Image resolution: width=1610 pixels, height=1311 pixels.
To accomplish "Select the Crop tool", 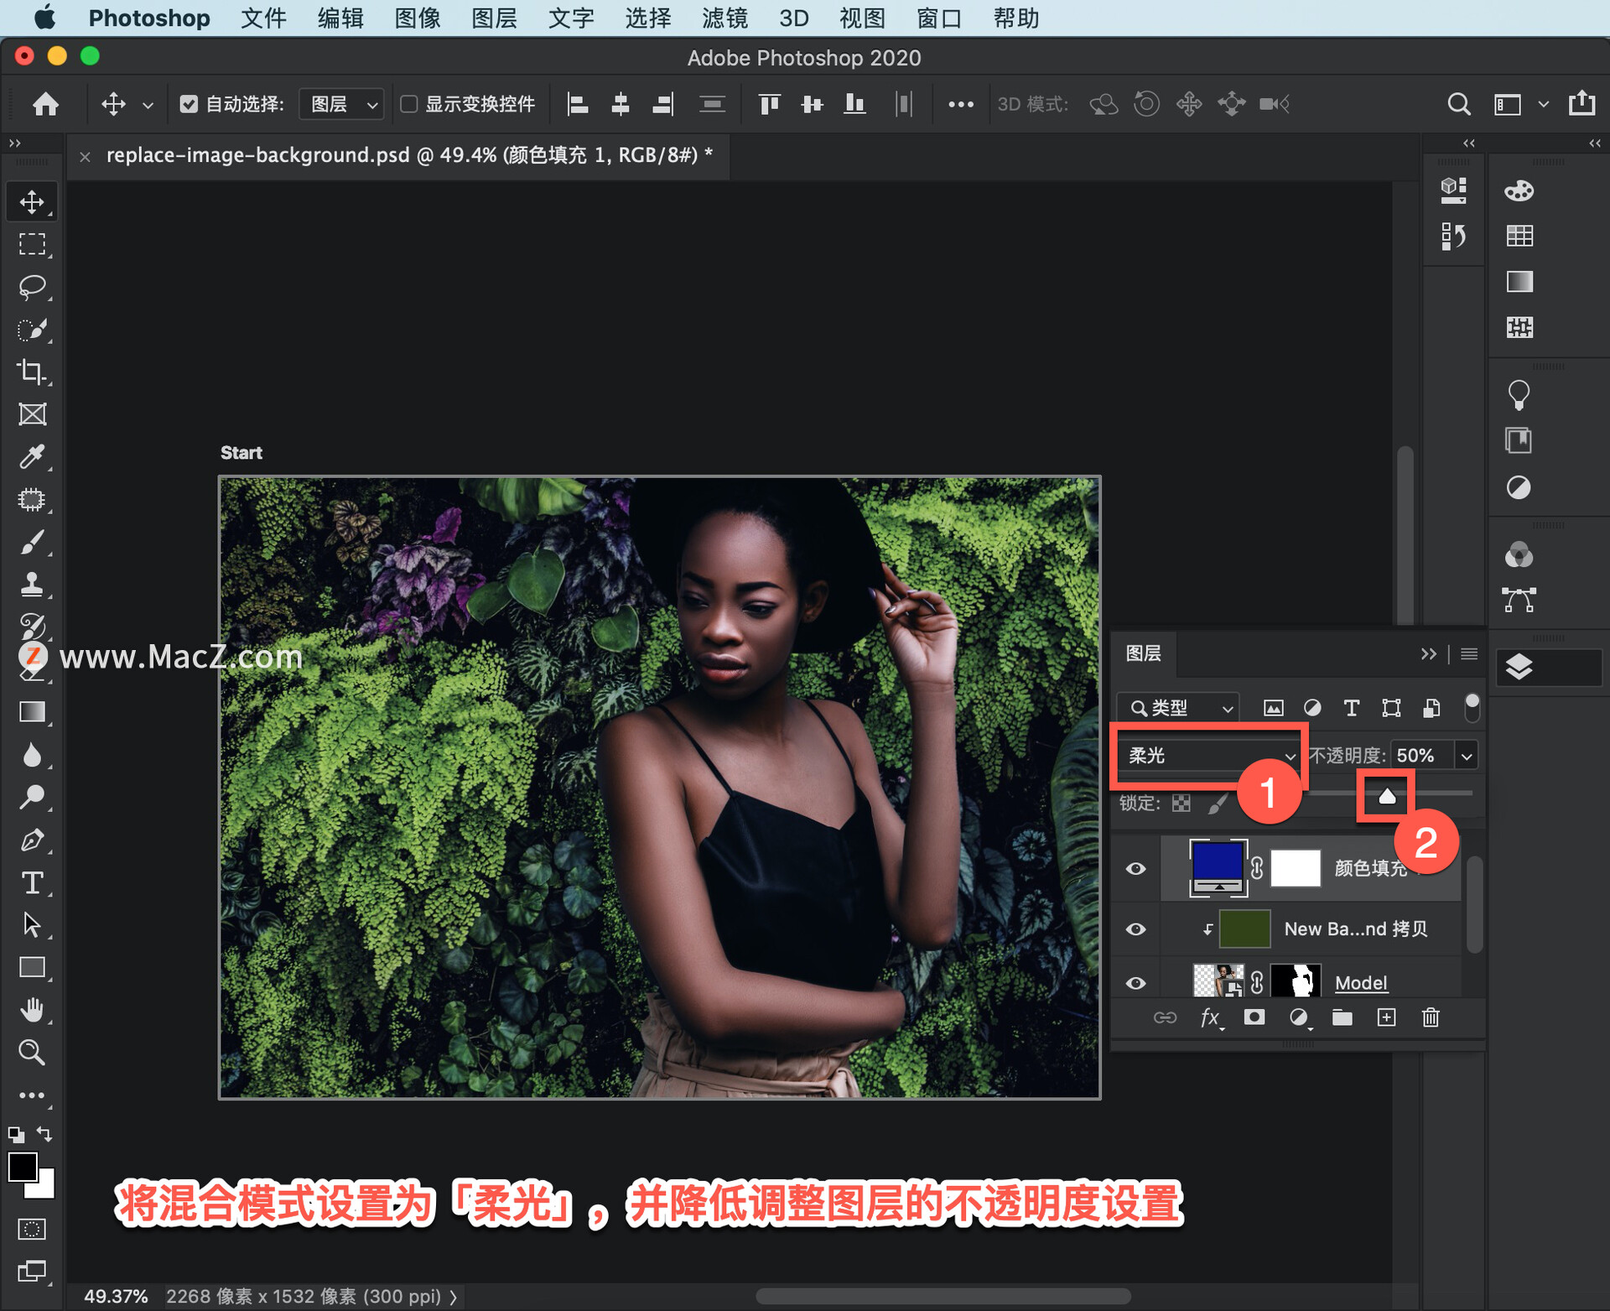I will point(32,372).
